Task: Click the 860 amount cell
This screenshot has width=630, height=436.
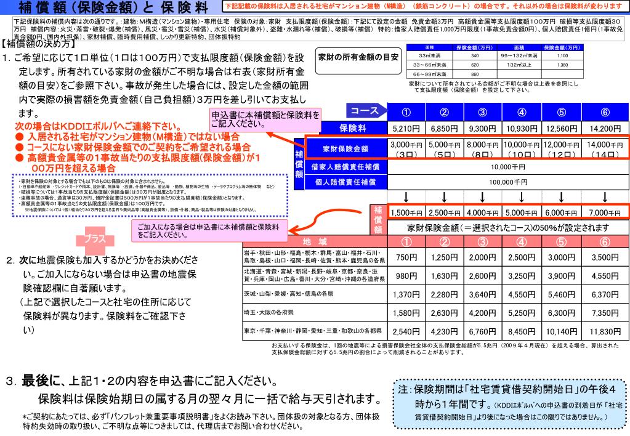Action: (x=475, y=74)
